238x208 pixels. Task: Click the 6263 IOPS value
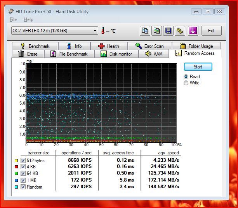pos(80,166)
